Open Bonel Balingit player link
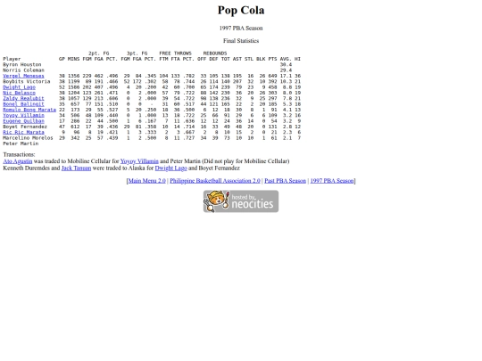Screen dimensions: 482x361 [23, 104]
